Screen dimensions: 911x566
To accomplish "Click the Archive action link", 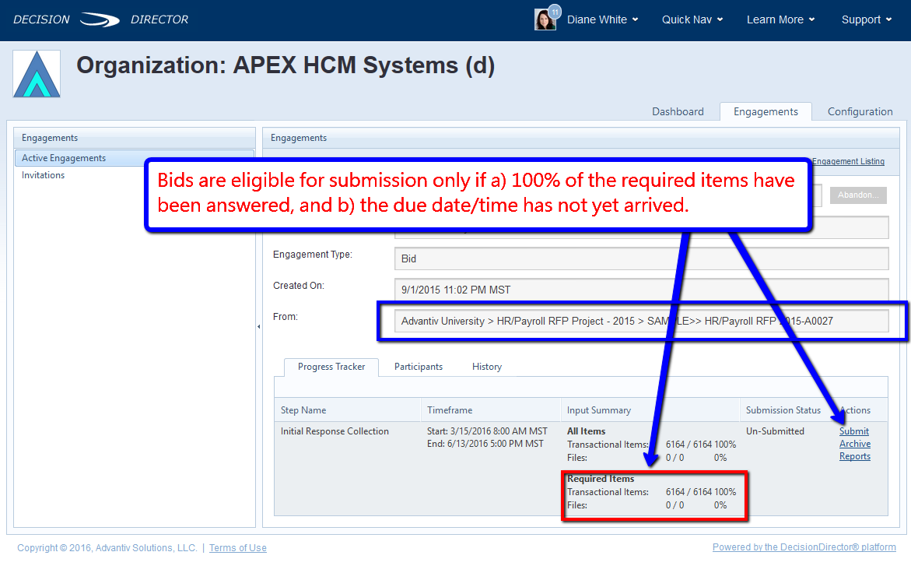I will (x=855, y=444).
